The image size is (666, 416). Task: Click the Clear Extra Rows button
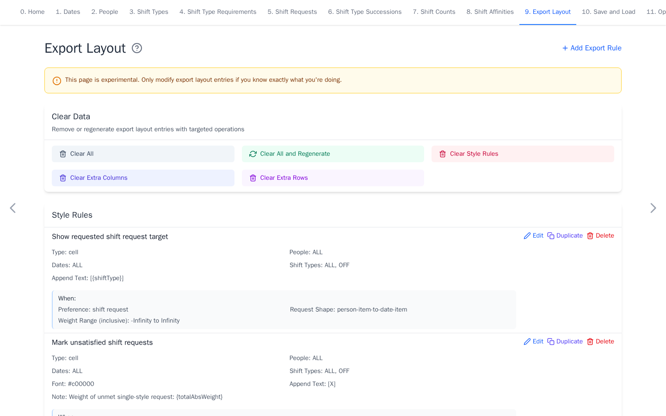[333, 178]
